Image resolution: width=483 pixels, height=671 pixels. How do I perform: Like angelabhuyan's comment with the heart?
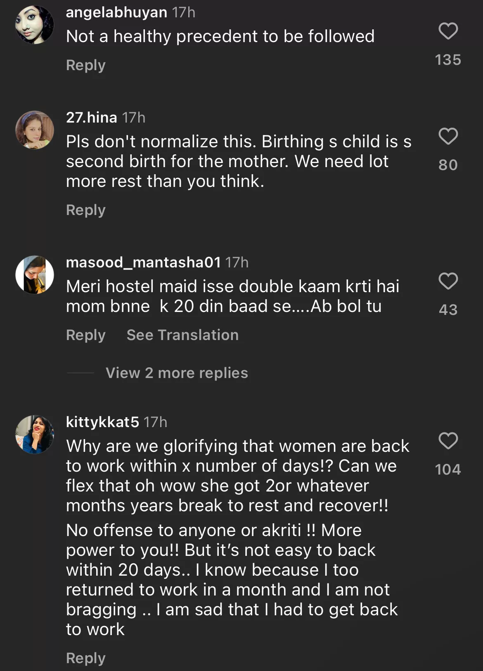tap(448, 31)
